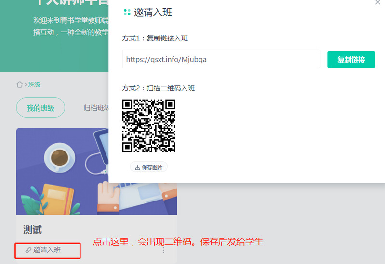Open the 班级 breadcrumb link
385x264 pixels.
(34, 84)
